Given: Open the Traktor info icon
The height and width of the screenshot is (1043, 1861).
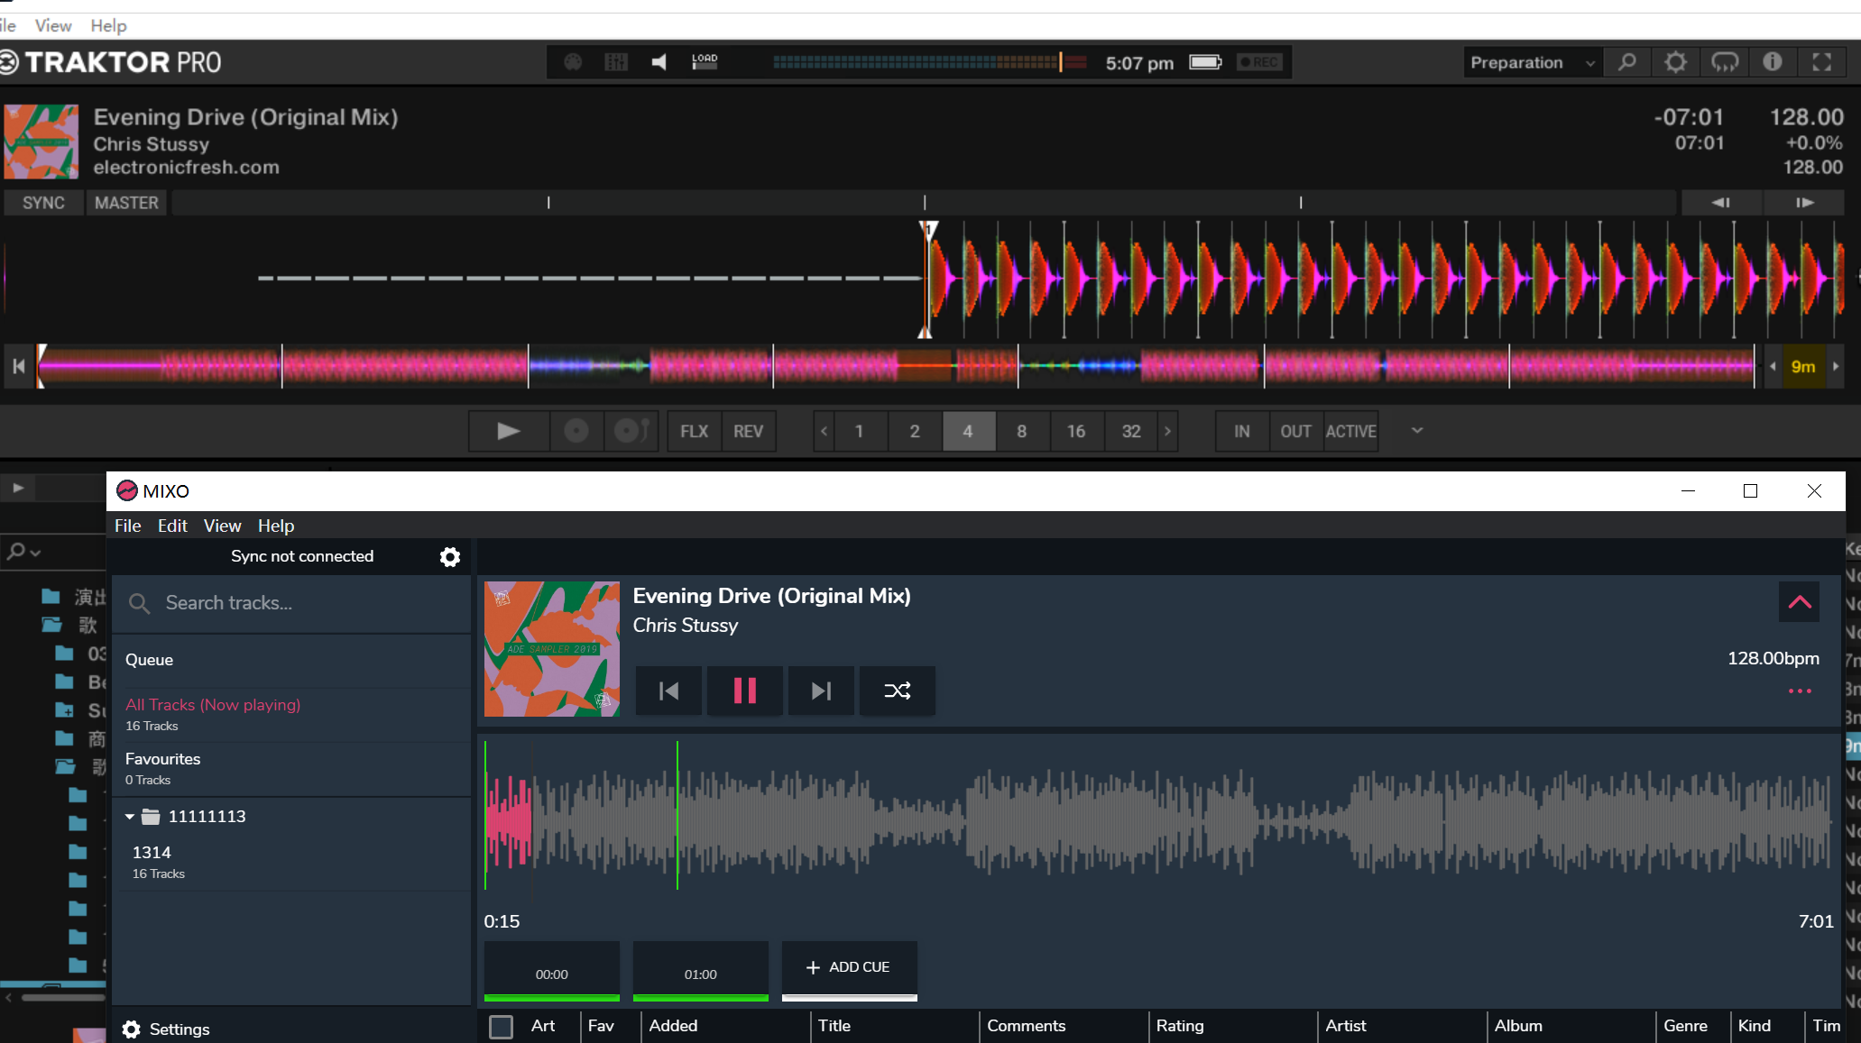Looking at the screenshot, I should [x=1773, y=62].
